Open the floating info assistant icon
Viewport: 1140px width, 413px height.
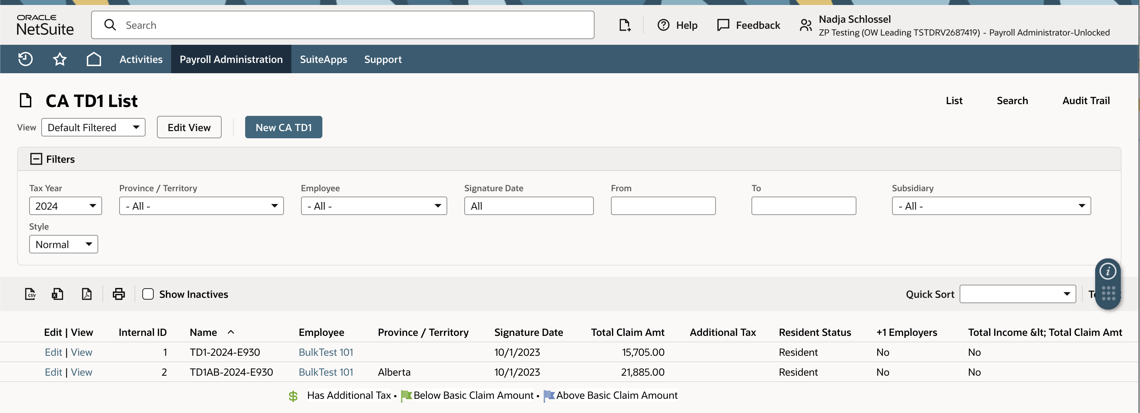(1108, 271)
